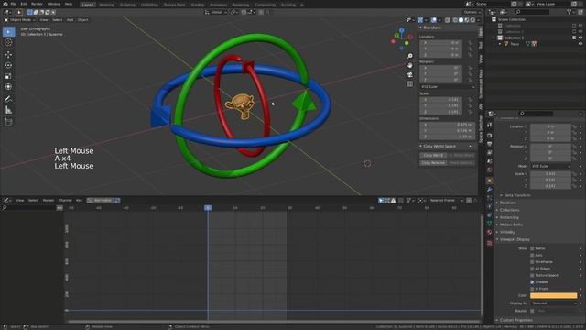Expand the Delta Transform panel
The width and height of the screenshot is (586, 330).
[x=517, y=195]
